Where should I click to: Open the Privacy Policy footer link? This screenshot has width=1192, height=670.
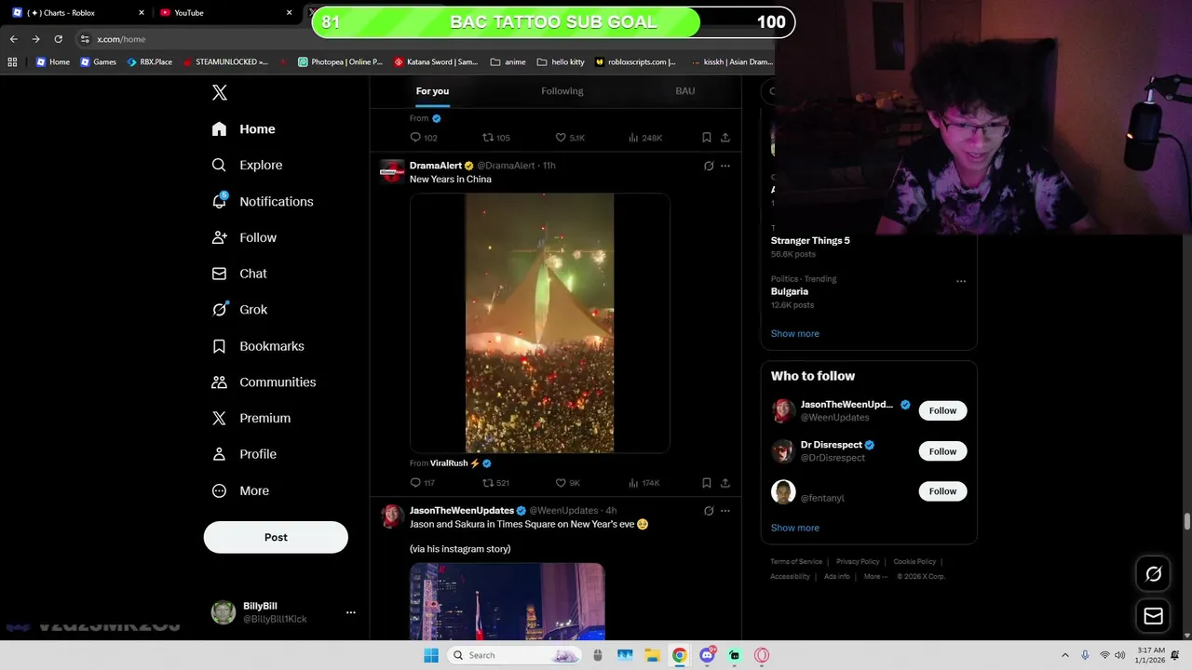(x=858, y=562)
